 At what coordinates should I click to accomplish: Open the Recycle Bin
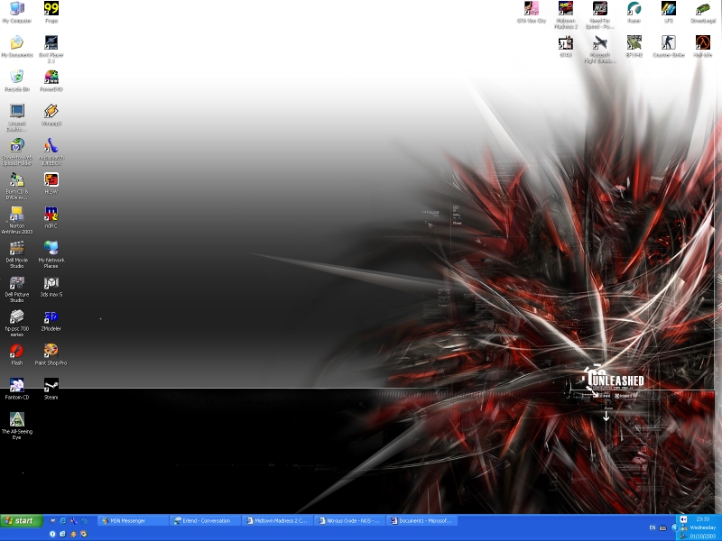[16, 78]
